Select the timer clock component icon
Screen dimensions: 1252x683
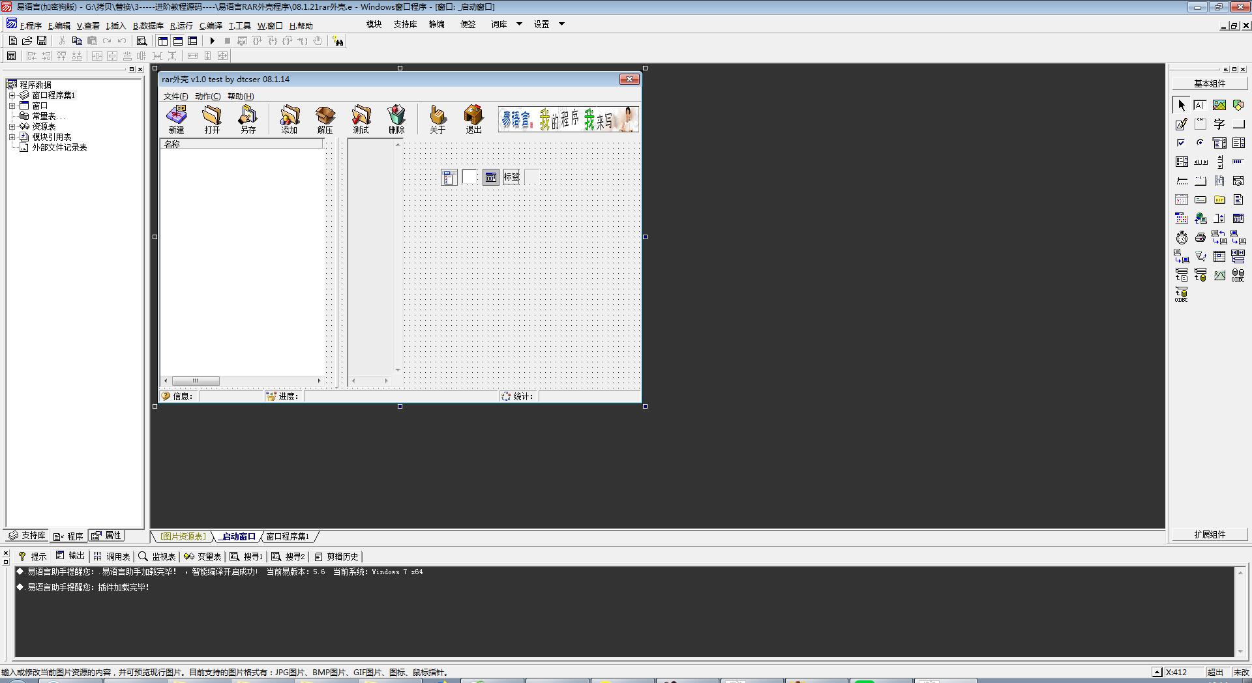1182,237
